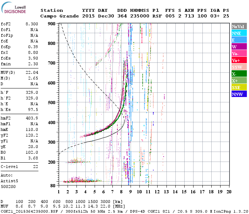
Task: Click the NNW blue legend swatch
Action: point(239,94)
